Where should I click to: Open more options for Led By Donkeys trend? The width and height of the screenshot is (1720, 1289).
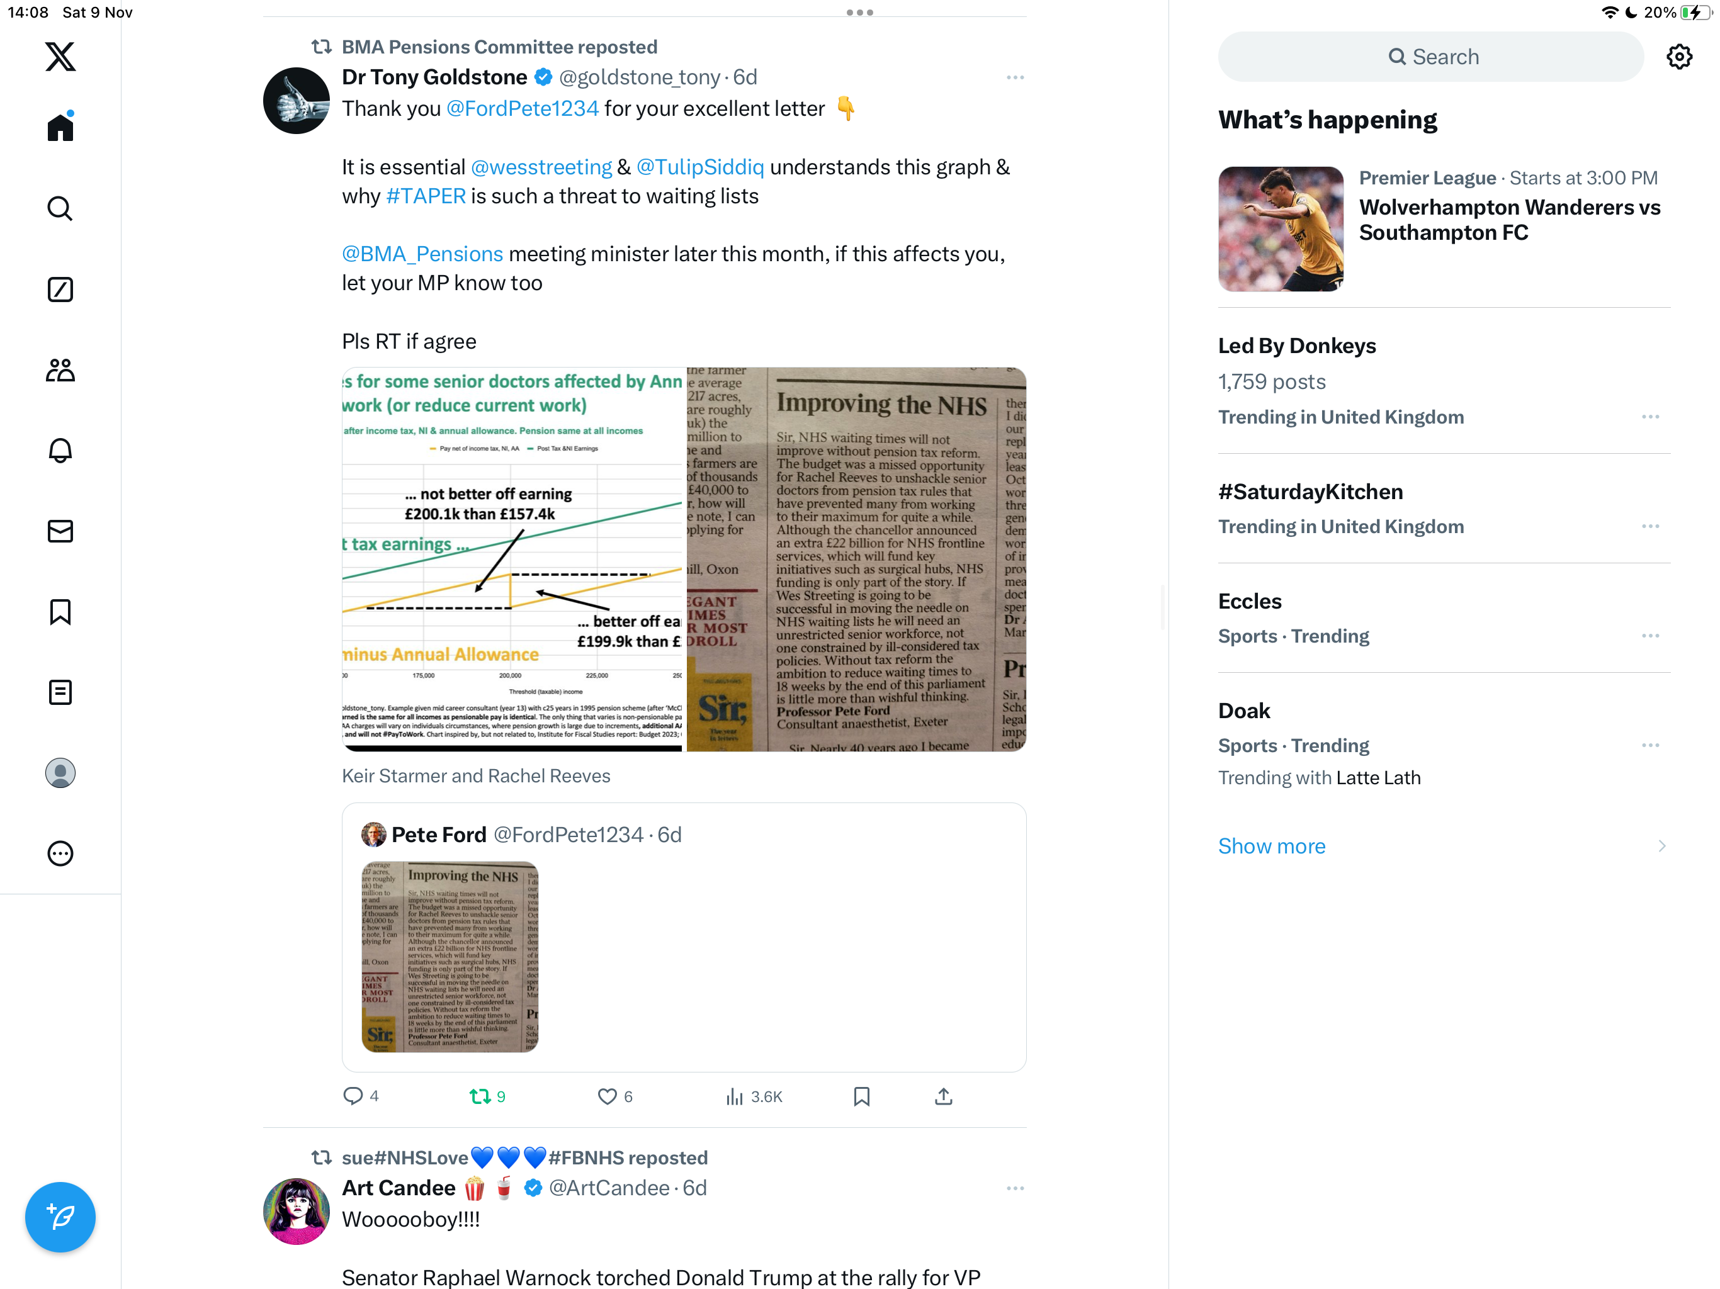[1650, 417]
